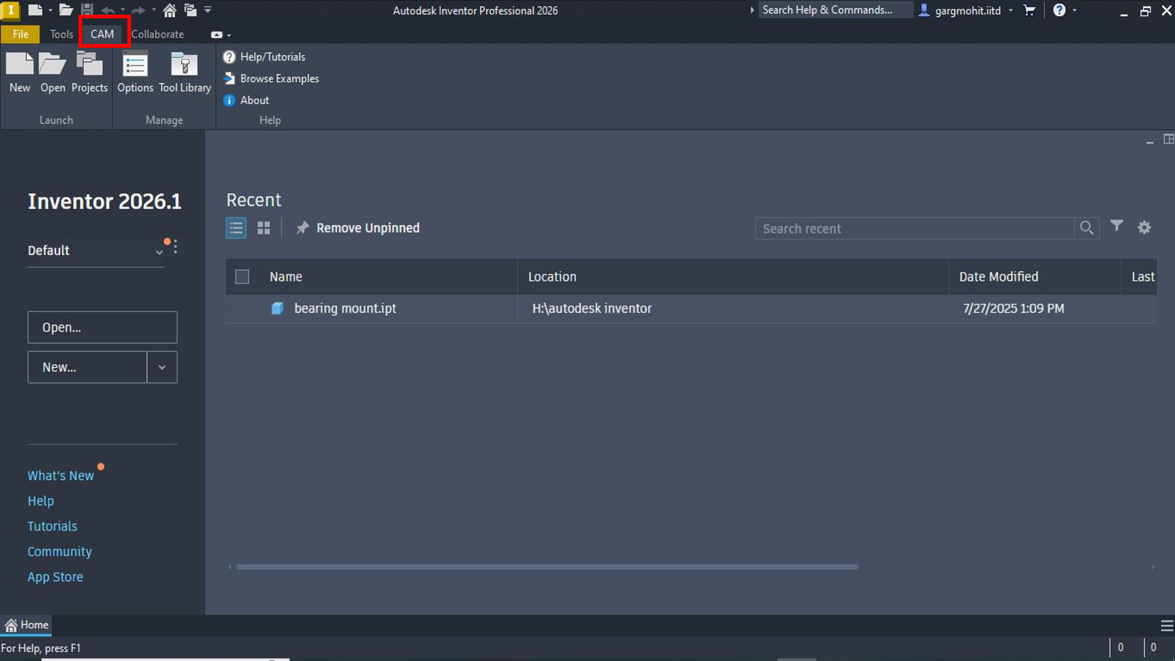
Task: Click About in Help panel
Action: [x=246, y=100]
